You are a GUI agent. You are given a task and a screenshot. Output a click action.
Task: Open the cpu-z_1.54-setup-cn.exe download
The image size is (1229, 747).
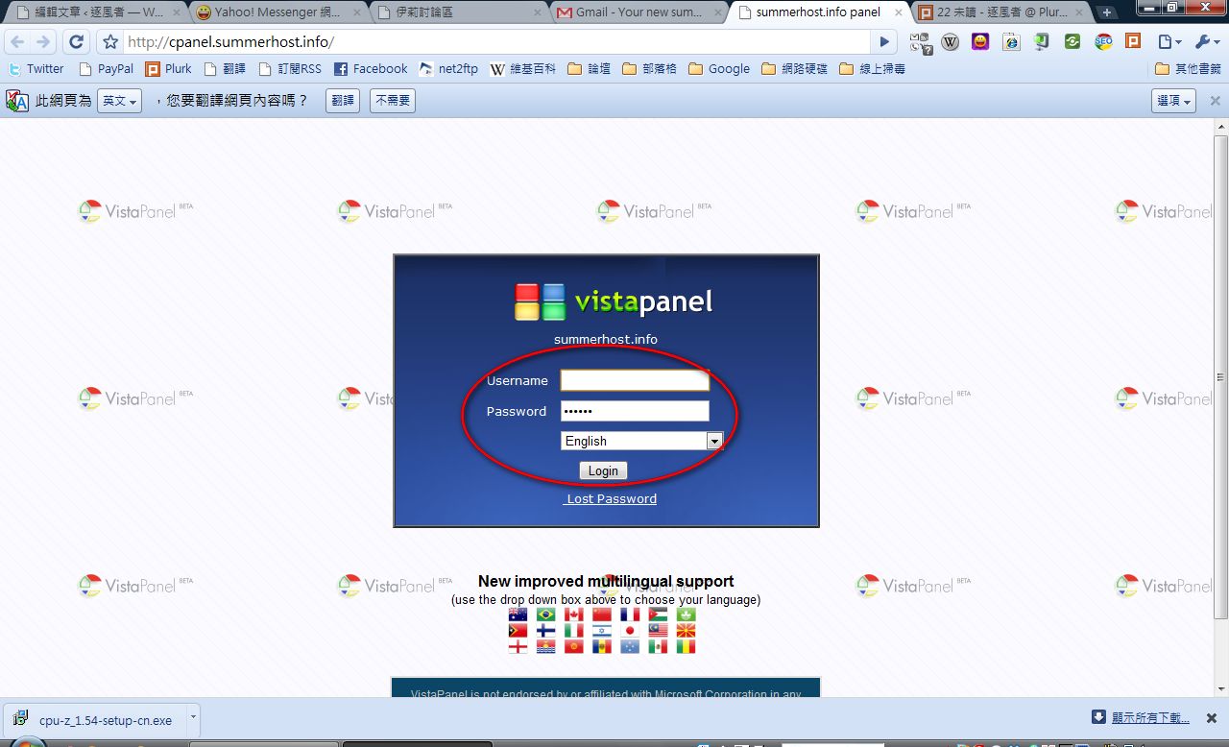click(96, 720)
